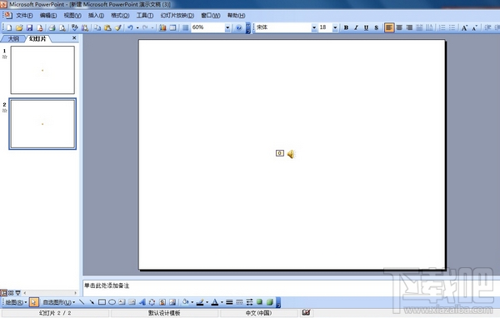The image size is (500, 318).
Task: Decrease the font size
Action: click(x=474, y=27)
